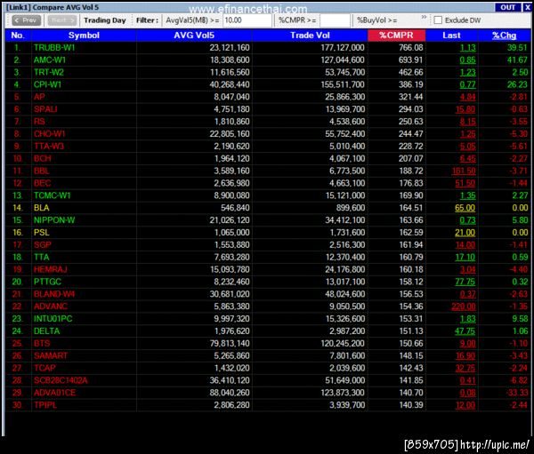
Task: Click %Chg value -33.33 for ADVA01CE
Action: click(x=517, y=393)
